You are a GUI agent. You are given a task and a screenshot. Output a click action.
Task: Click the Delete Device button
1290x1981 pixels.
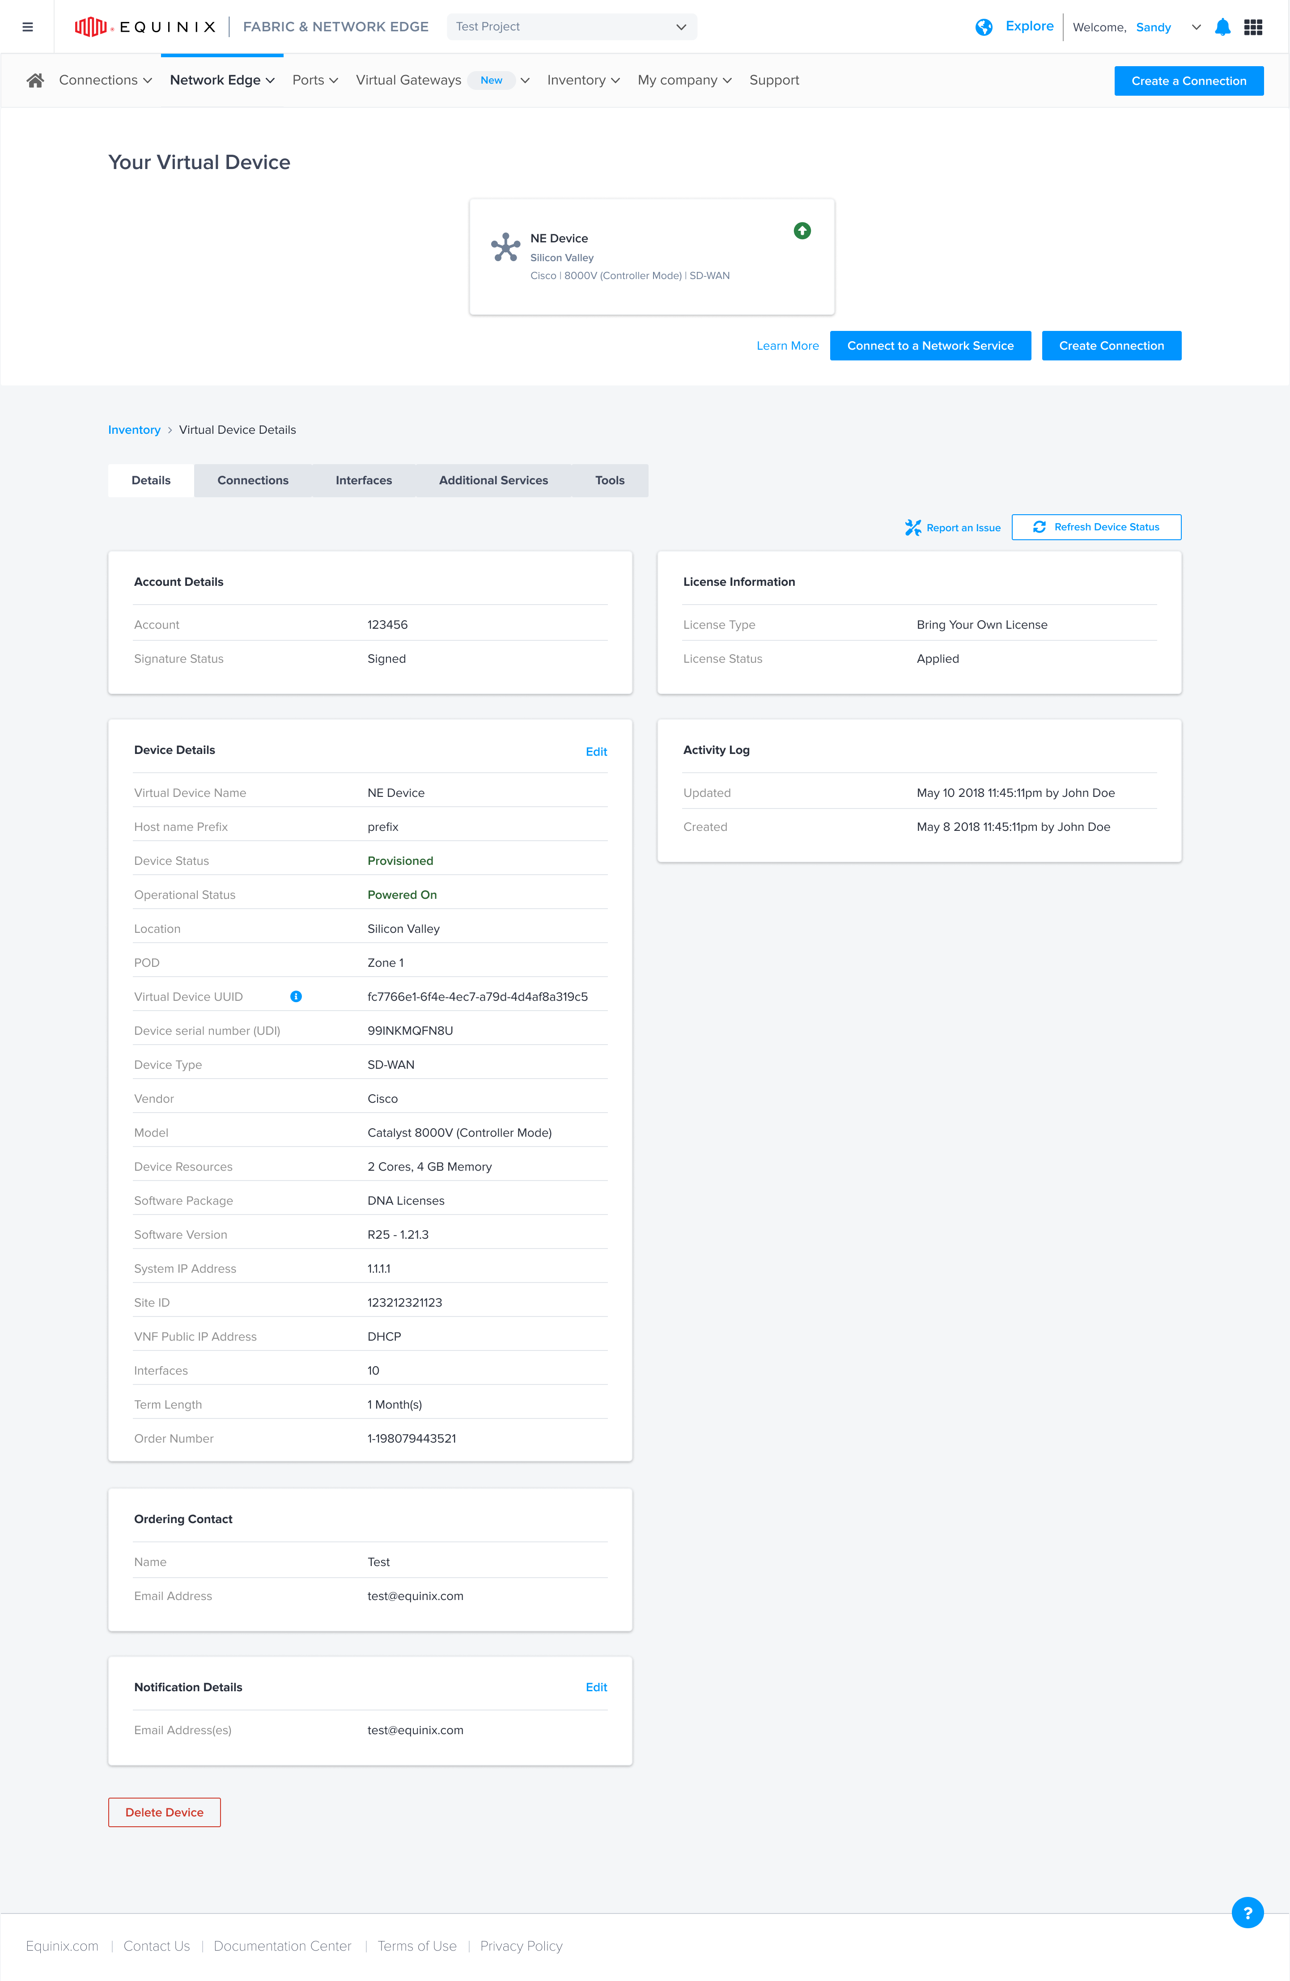(x=164, y=1812)
